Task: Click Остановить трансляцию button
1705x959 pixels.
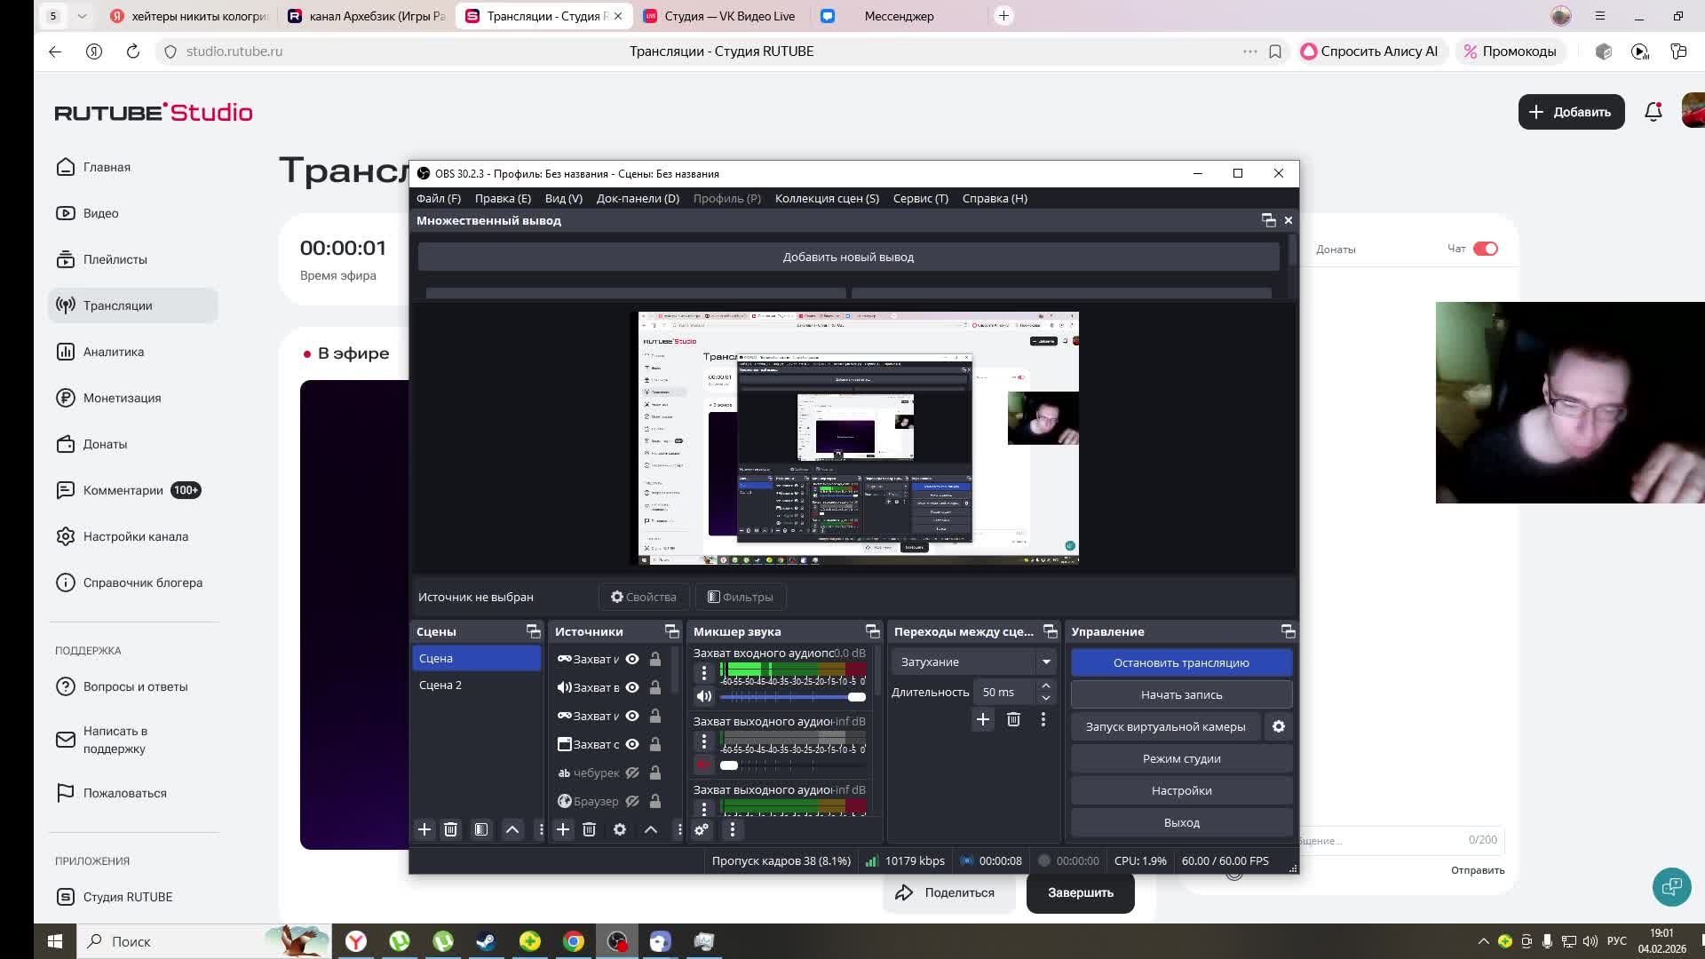Action: (x=1181, y=662)
